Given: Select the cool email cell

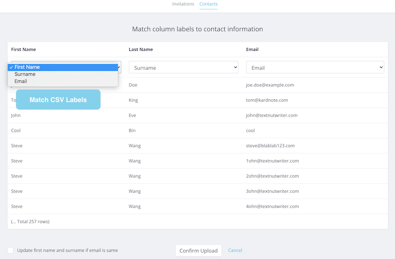Looking at the screenshot, I should click(x=250, y=130).
